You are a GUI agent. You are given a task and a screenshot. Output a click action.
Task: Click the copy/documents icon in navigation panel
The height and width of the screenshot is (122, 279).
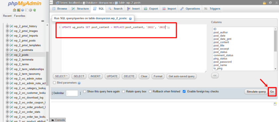tap(26, 10)
